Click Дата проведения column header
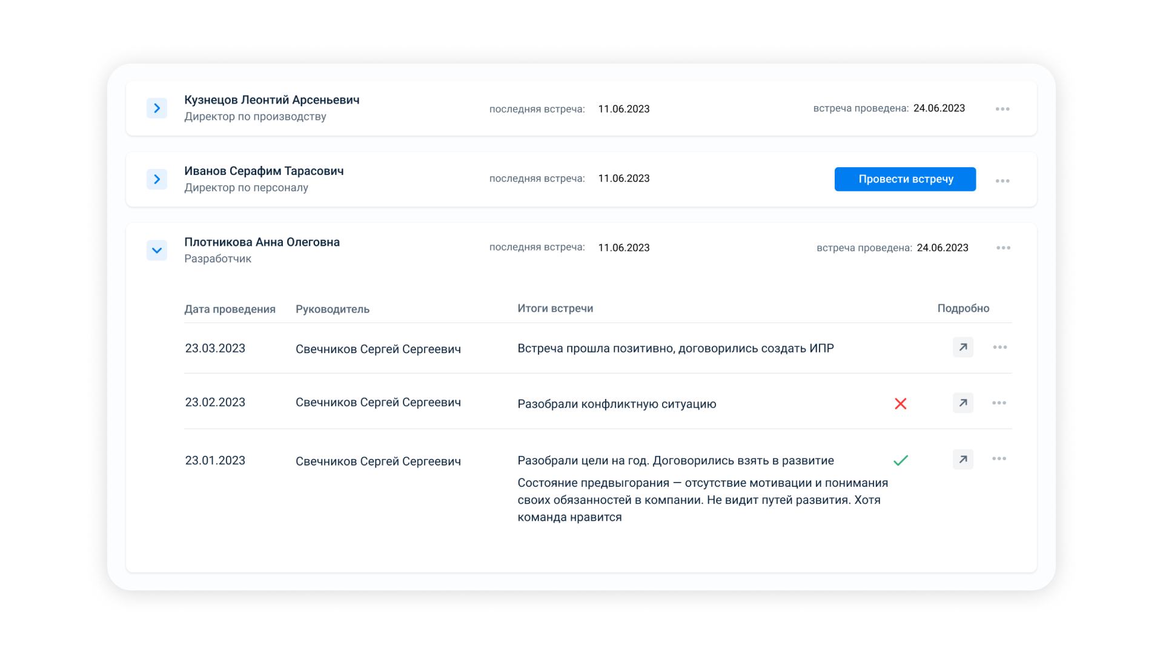Screen dimensions: 1163x654 tap(230, 309)
